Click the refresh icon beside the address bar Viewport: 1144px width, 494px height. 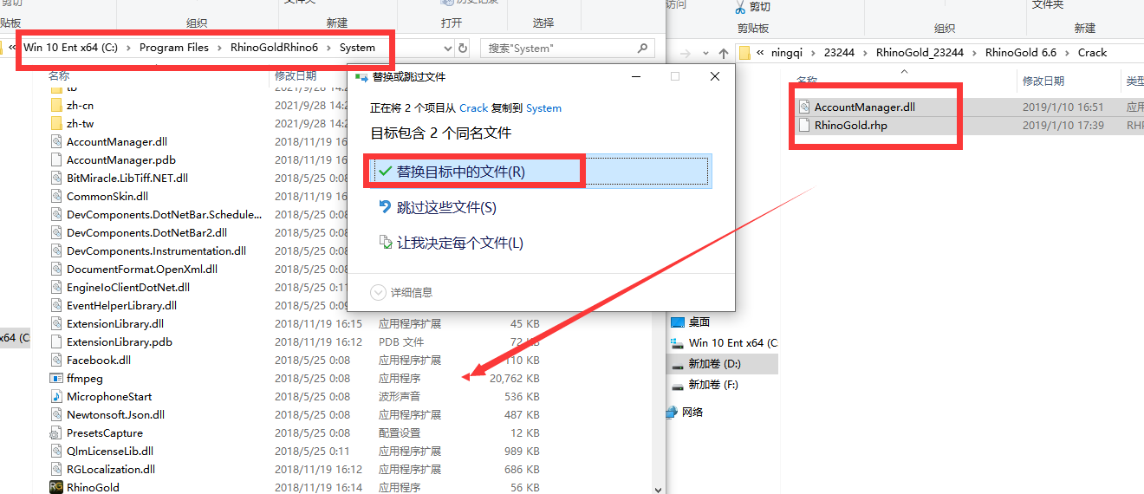pos(463,49)
